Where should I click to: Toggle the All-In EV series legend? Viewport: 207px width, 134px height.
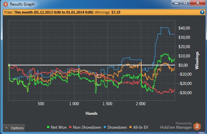pos(139,127)
